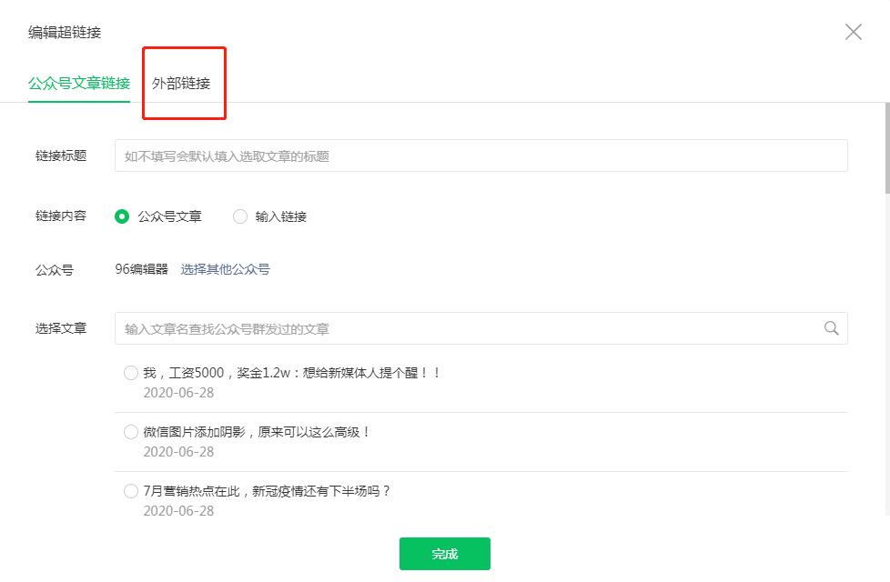Click the 选择文章 label
Viewport: 890px width, 582px height.
[x=60, y=327]
